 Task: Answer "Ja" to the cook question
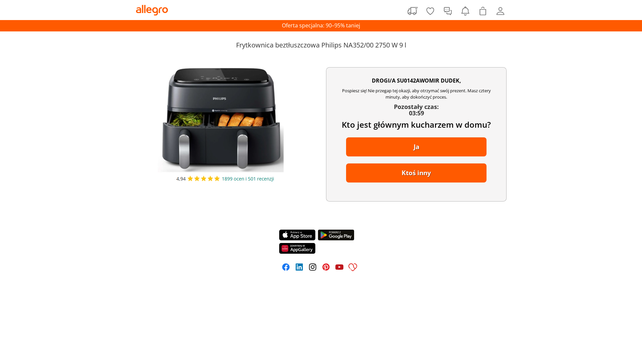416,147
